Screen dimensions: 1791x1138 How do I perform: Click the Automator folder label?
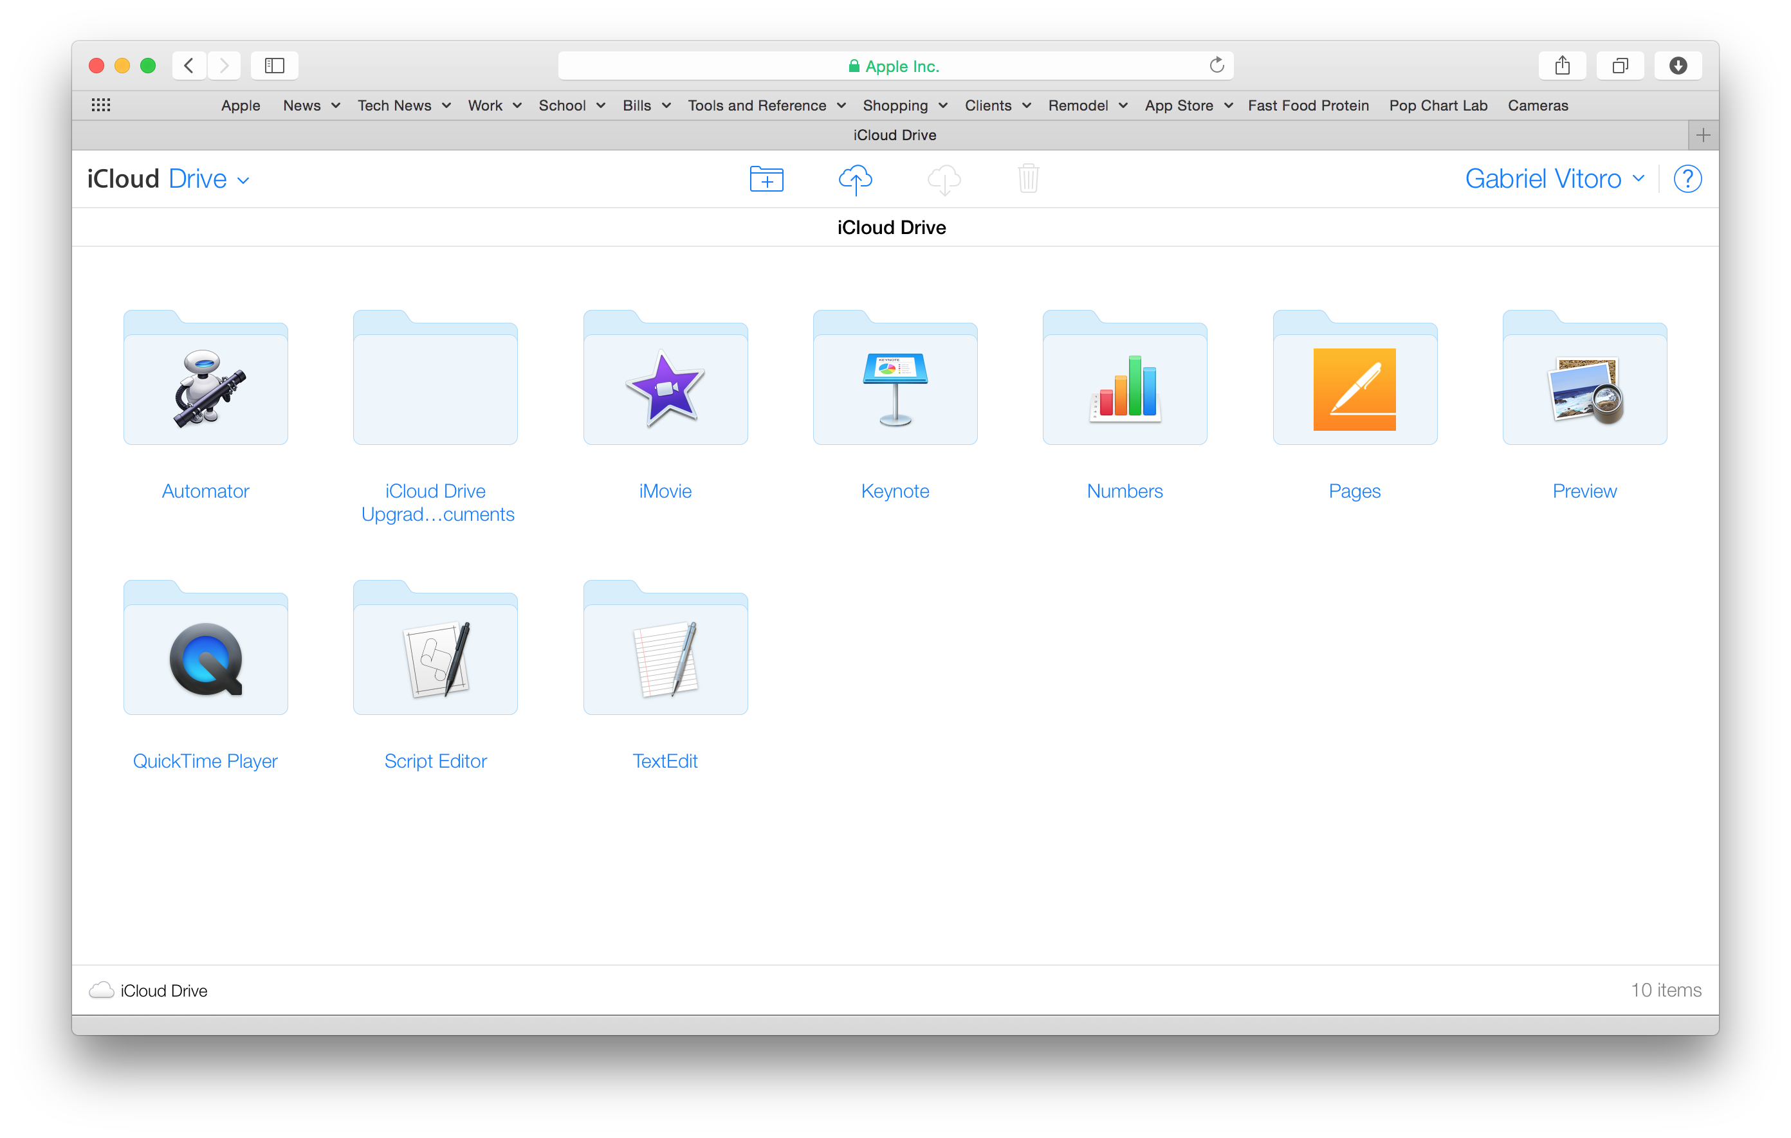click(205, 491)
